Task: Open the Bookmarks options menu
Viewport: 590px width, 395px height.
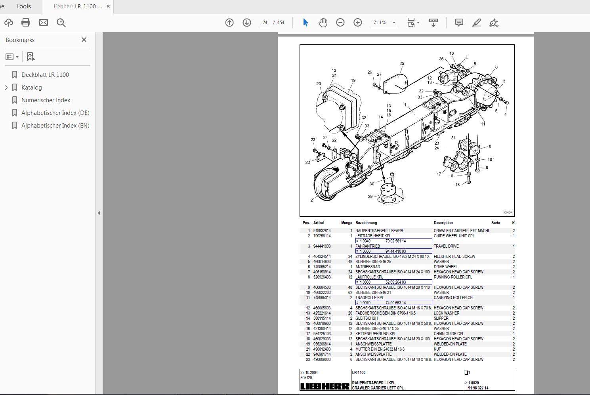Action: [12, 56]
